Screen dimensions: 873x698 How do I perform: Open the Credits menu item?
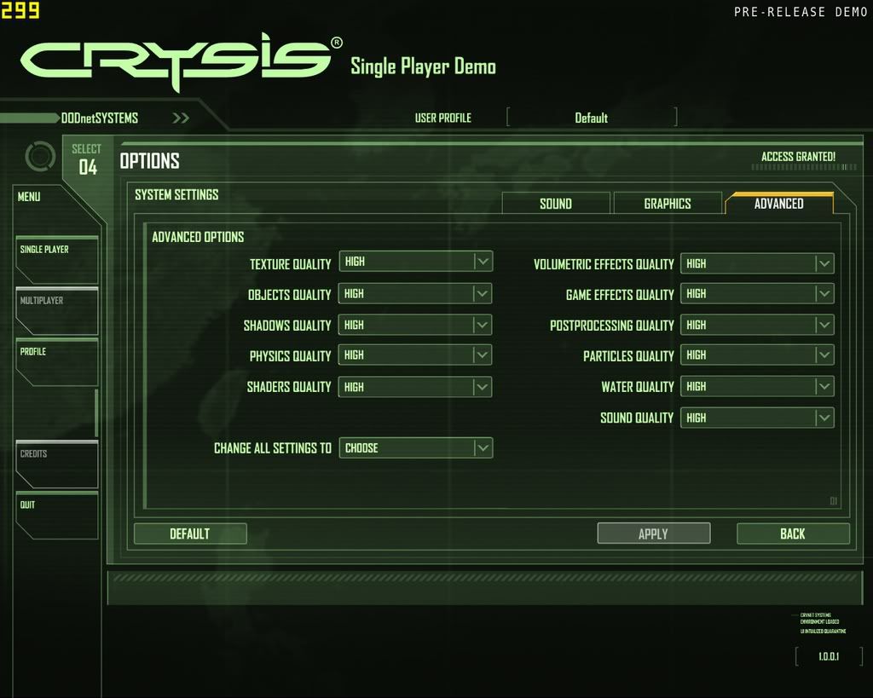pos(57,464)
